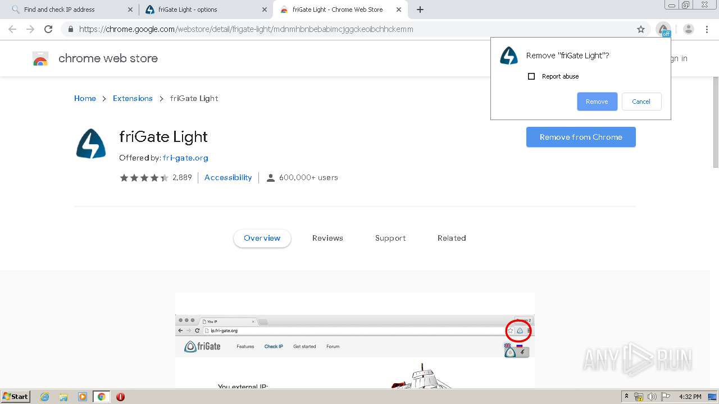Click the '600,000+ users' text
This screenshot has height=404, width=719.
(x=308, y=178)
